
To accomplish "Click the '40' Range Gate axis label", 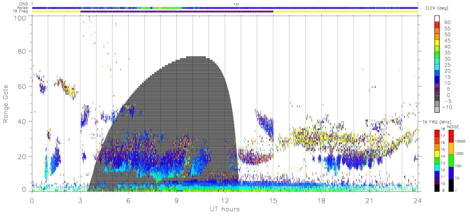I will [x=22, y=121].
